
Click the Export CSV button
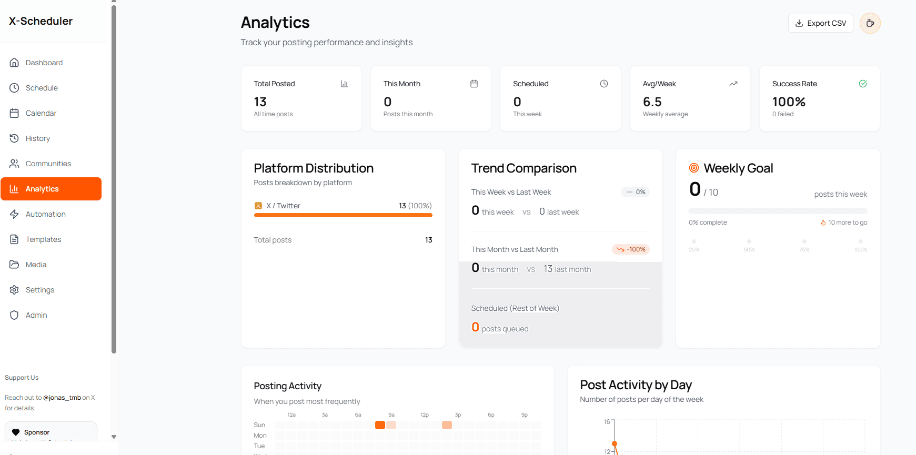[x=820, y=23]
